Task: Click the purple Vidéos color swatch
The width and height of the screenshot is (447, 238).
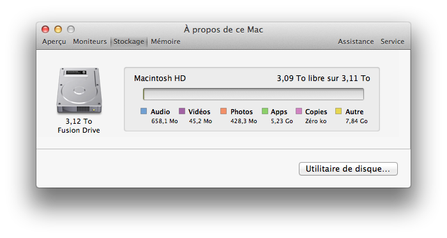Action: [182, 111]
